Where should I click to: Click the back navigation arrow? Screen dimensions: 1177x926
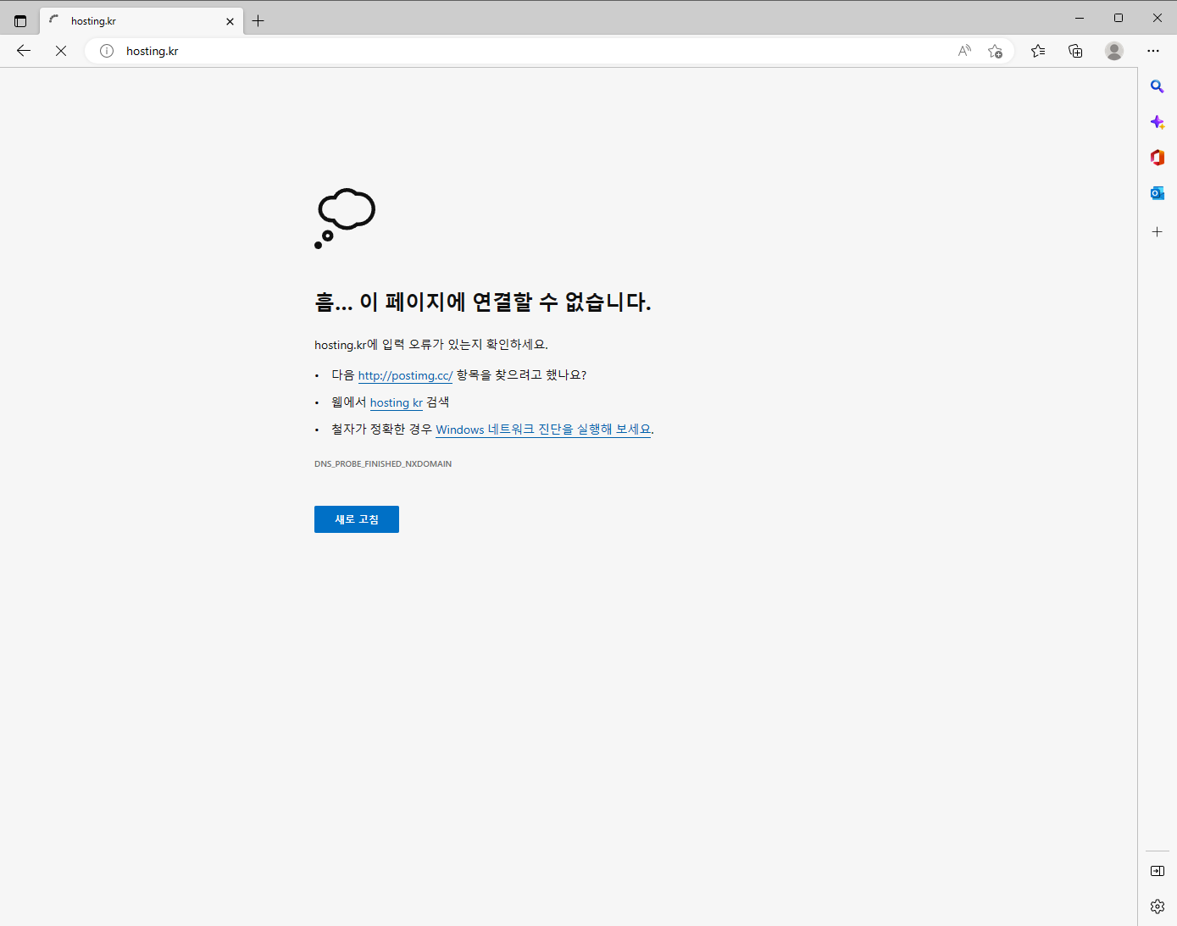tap(24, 51)
